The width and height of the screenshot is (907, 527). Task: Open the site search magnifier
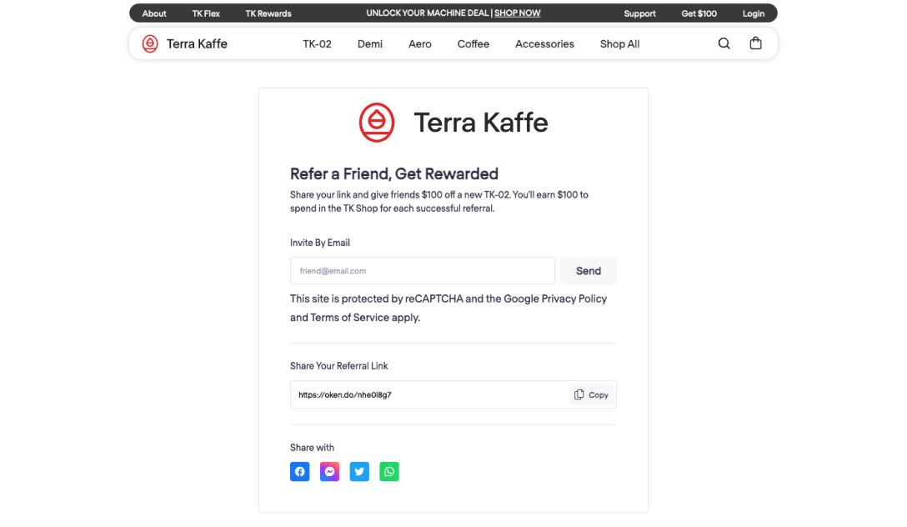(x=724, y=43)
